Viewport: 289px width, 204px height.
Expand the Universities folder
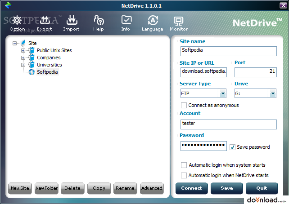coord(23,65)
